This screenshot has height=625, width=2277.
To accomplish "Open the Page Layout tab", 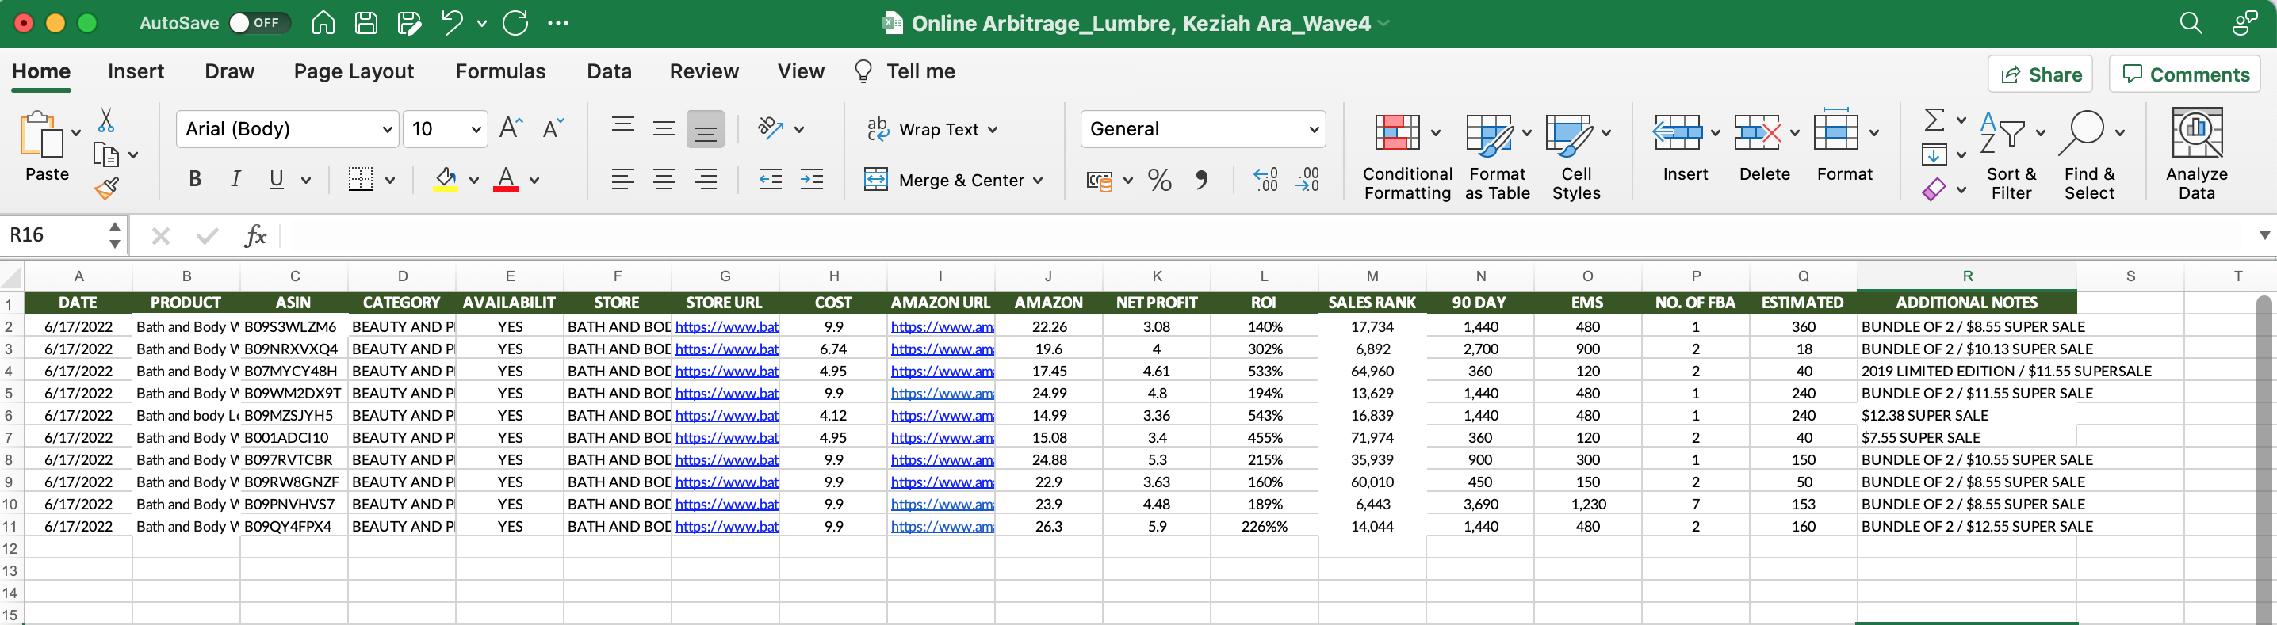I will coord(354,71).
